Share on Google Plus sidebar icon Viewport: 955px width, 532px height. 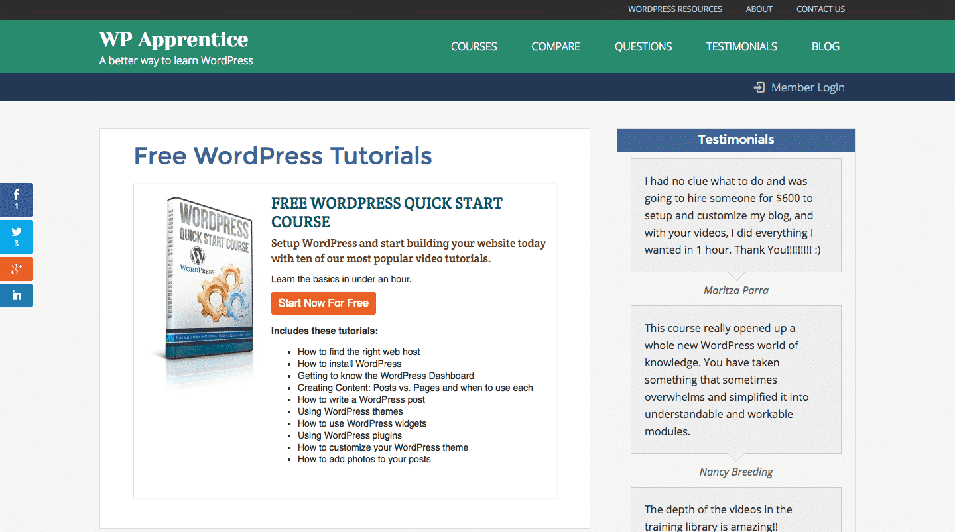pos(16,269)
